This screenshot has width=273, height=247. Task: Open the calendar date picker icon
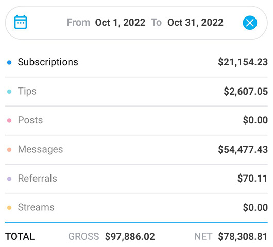point(21,22)
